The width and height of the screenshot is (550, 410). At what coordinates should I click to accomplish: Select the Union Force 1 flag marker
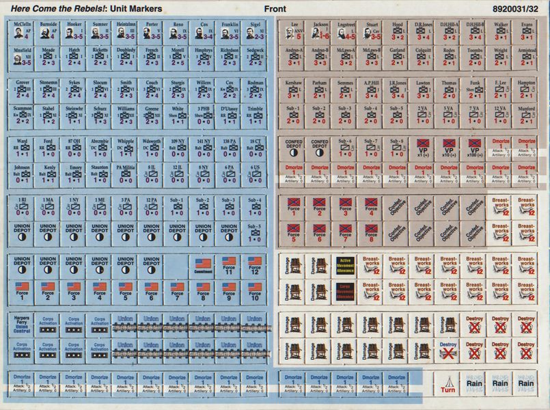click(x=22, y=292)
